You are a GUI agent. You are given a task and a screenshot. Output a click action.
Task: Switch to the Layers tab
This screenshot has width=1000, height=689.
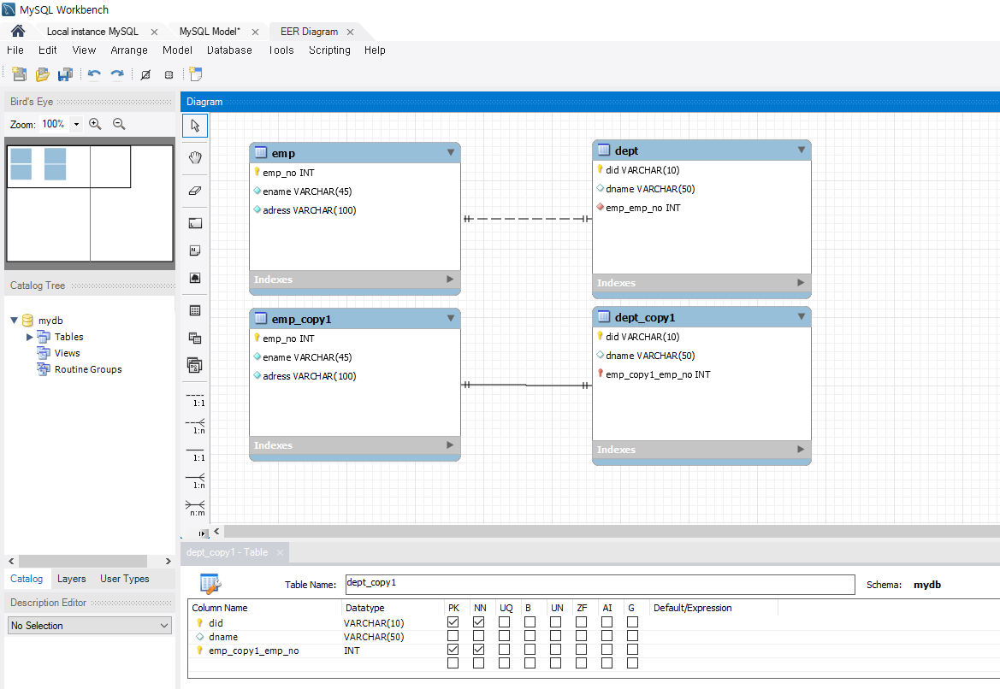(72, 578)
